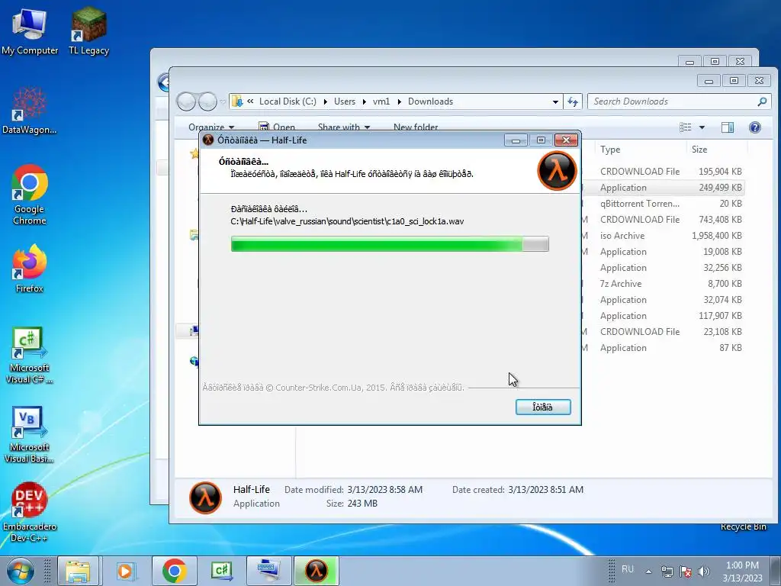This screenshot has width=781, height=586.
Task: Click New folder in Explorer toolbar
Action: click(x=416, y=127)
